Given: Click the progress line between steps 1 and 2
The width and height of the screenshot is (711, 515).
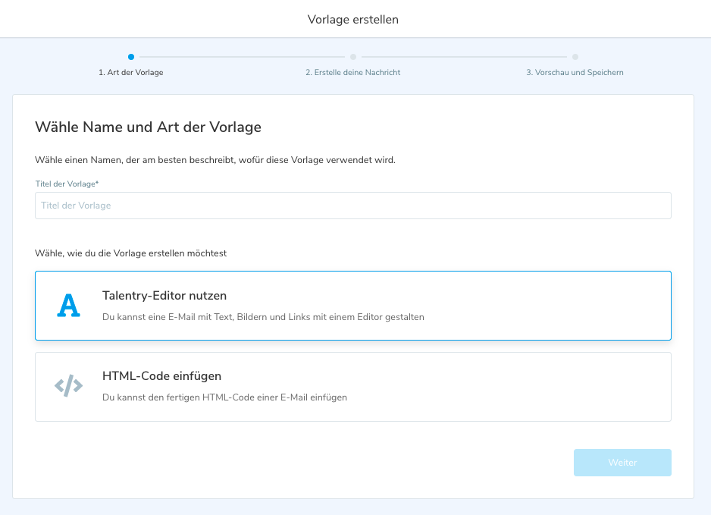Looking at the screenshot, I should (x=242, y=56).
